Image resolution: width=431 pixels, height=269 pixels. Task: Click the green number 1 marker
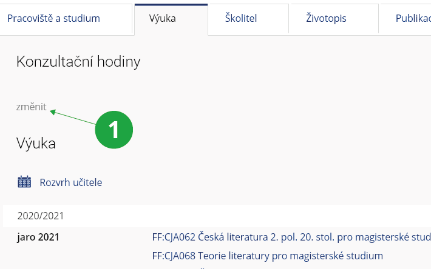tap(114, 130)
